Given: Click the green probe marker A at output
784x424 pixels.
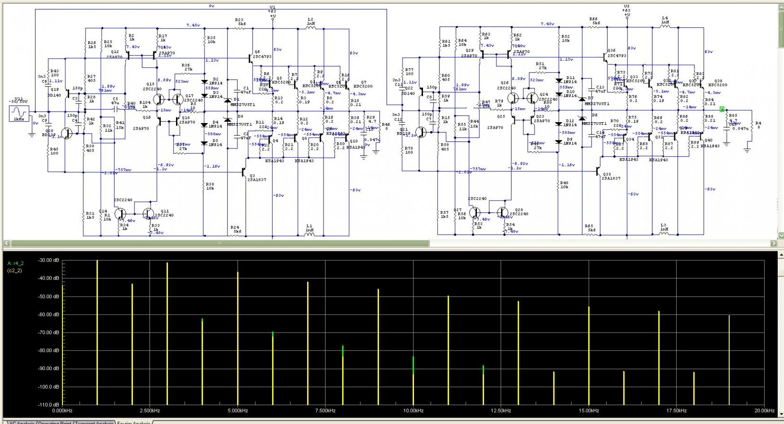Looking at the screenshot, I should click(722, 109).
